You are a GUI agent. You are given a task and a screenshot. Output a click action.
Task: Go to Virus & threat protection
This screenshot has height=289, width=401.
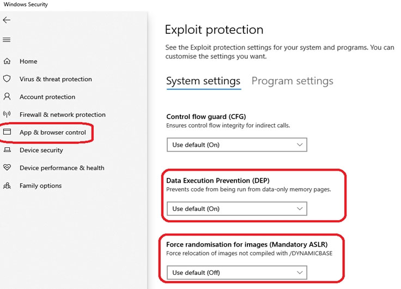coord(56,79)
